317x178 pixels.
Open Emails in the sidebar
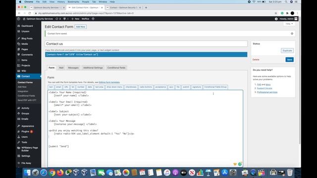point(25,119)
